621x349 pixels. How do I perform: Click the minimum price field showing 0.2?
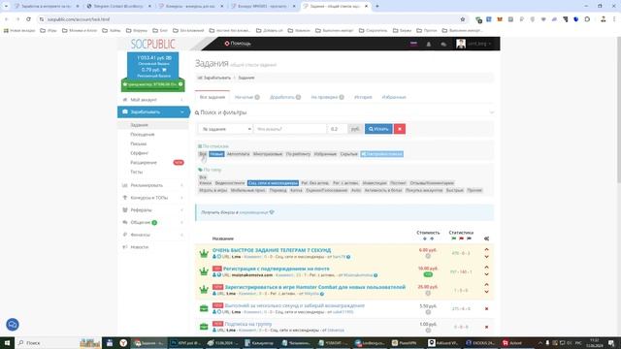(338, 129)
